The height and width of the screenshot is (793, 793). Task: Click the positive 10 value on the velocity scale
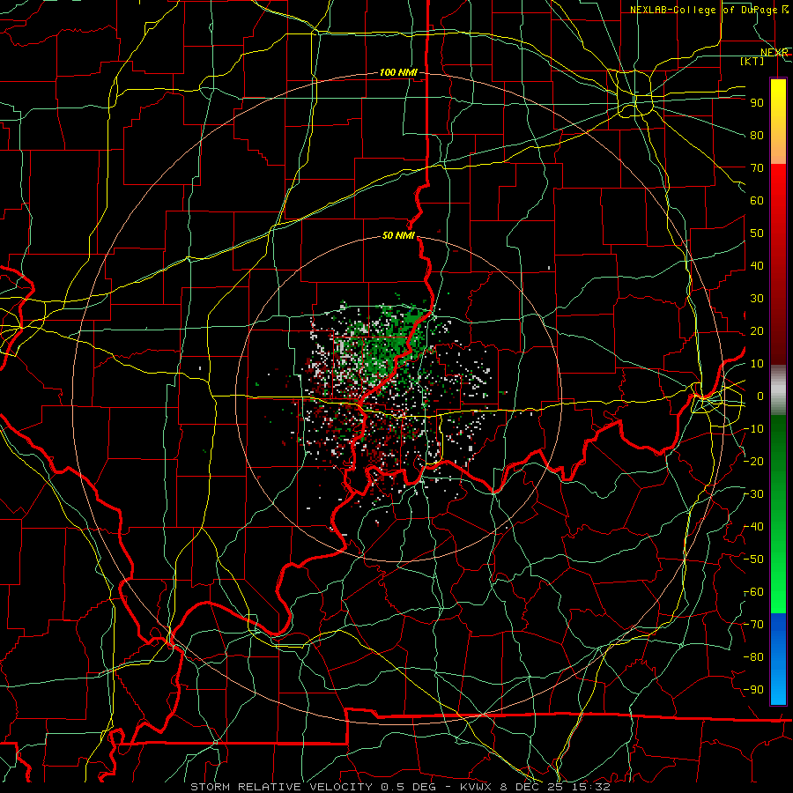(x=757, y=364)
